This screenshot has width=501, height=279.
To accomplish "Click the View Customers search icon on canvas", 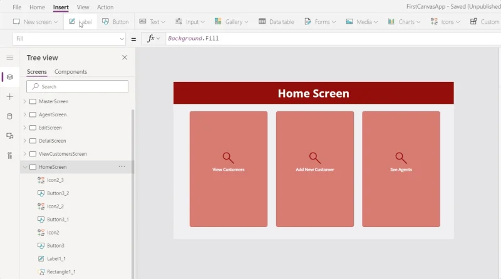I will tap(228, 158).
